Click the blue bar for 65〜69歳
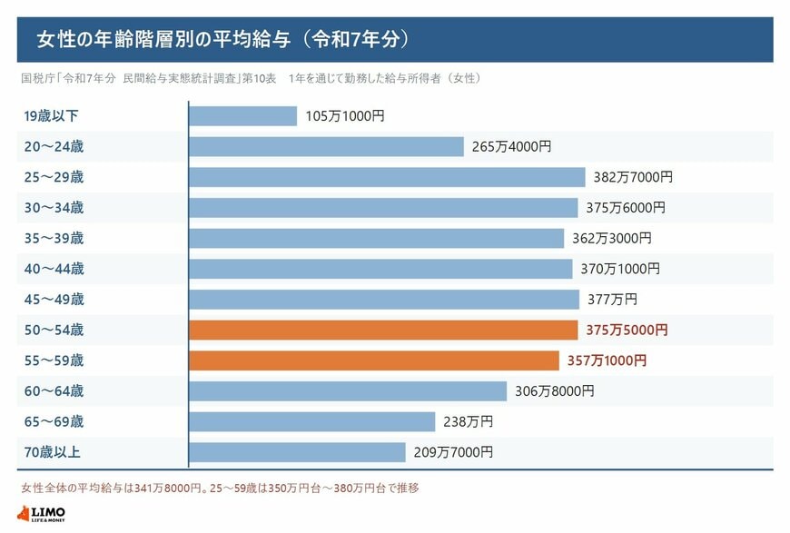This screenshot has height=533, width=790. pyautogui.click(x=312, y=421)
